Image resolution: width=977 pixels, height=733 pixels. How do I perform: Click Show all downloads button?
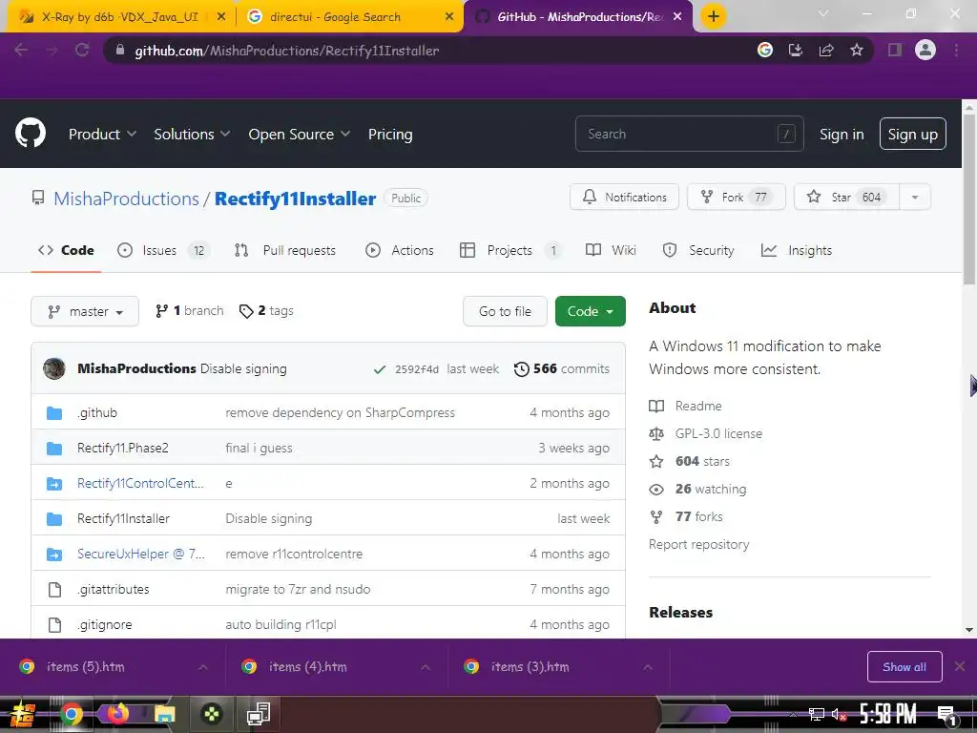click(904, 667)
